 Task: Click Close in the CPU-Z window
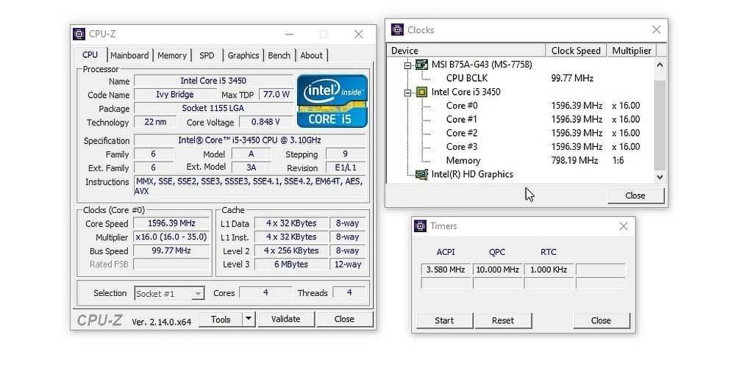point(344,319)
